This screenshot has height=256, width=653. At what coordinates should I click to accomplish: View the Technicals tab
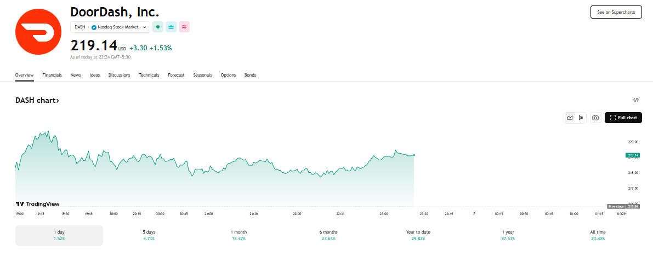click(x=149, y=75)
